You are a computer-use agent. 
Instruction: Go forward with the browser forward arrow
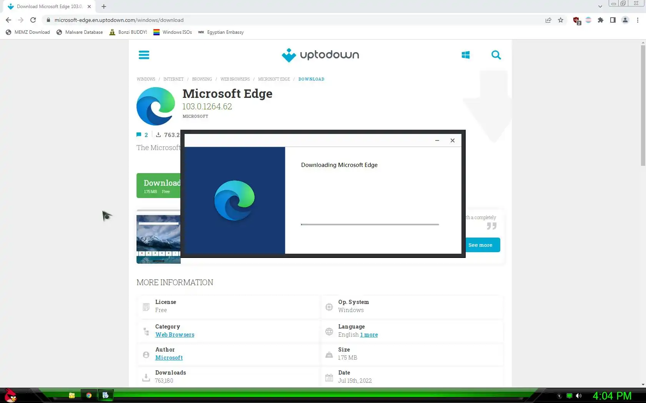click(x=21, y=20)
